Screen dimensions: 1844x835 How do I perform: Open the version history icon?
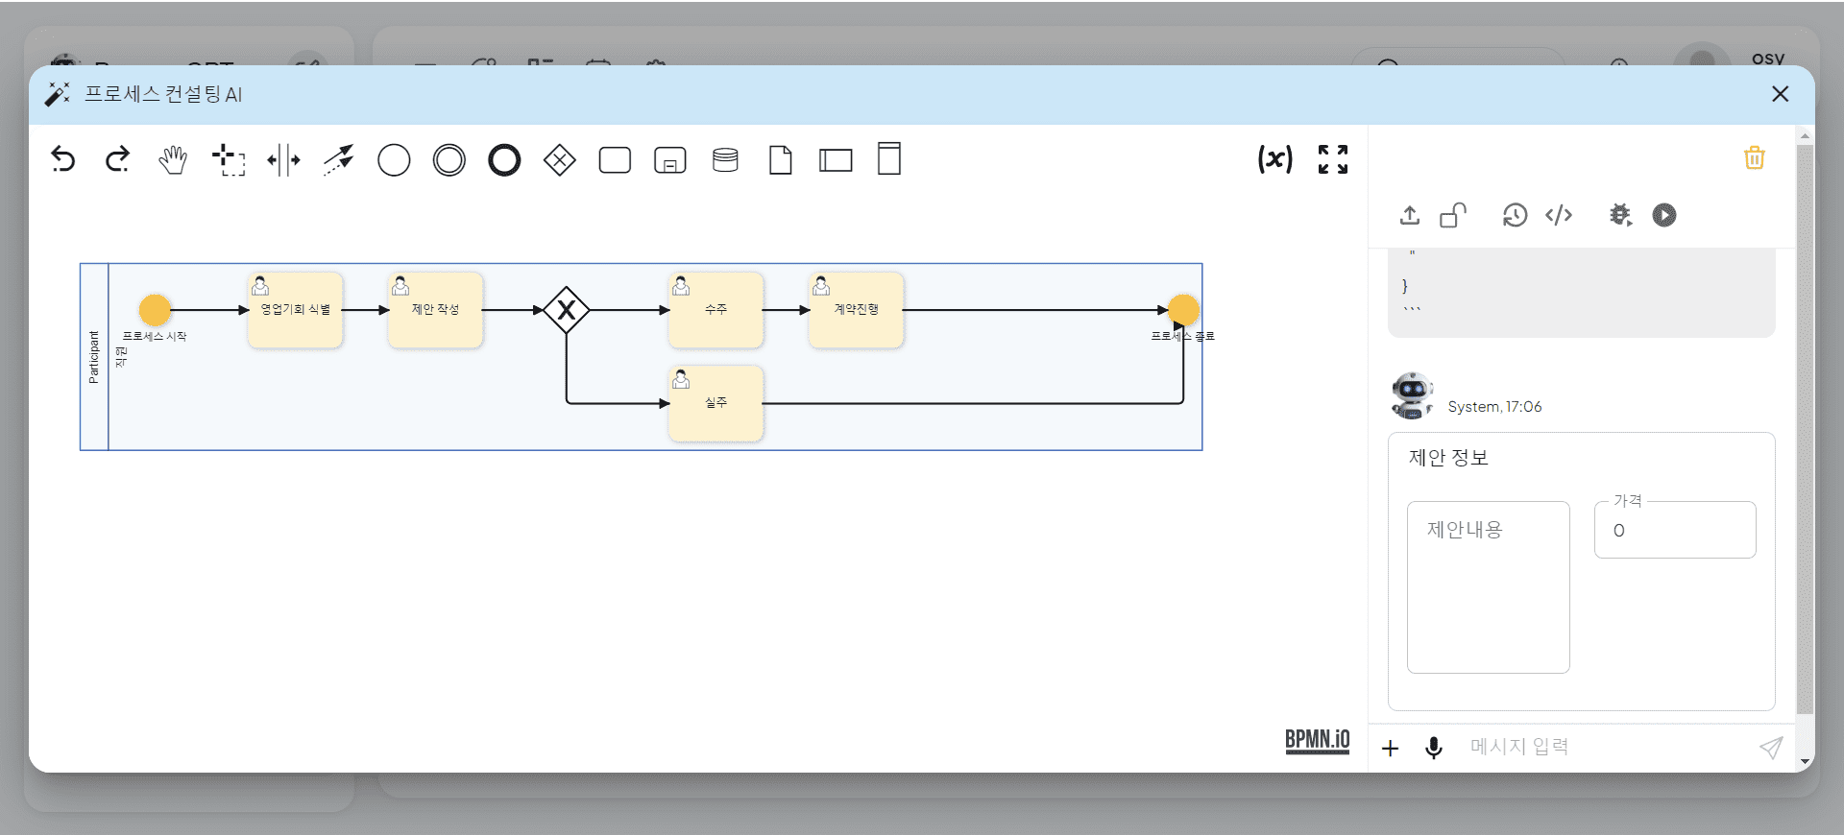[x=1515, y=215]
